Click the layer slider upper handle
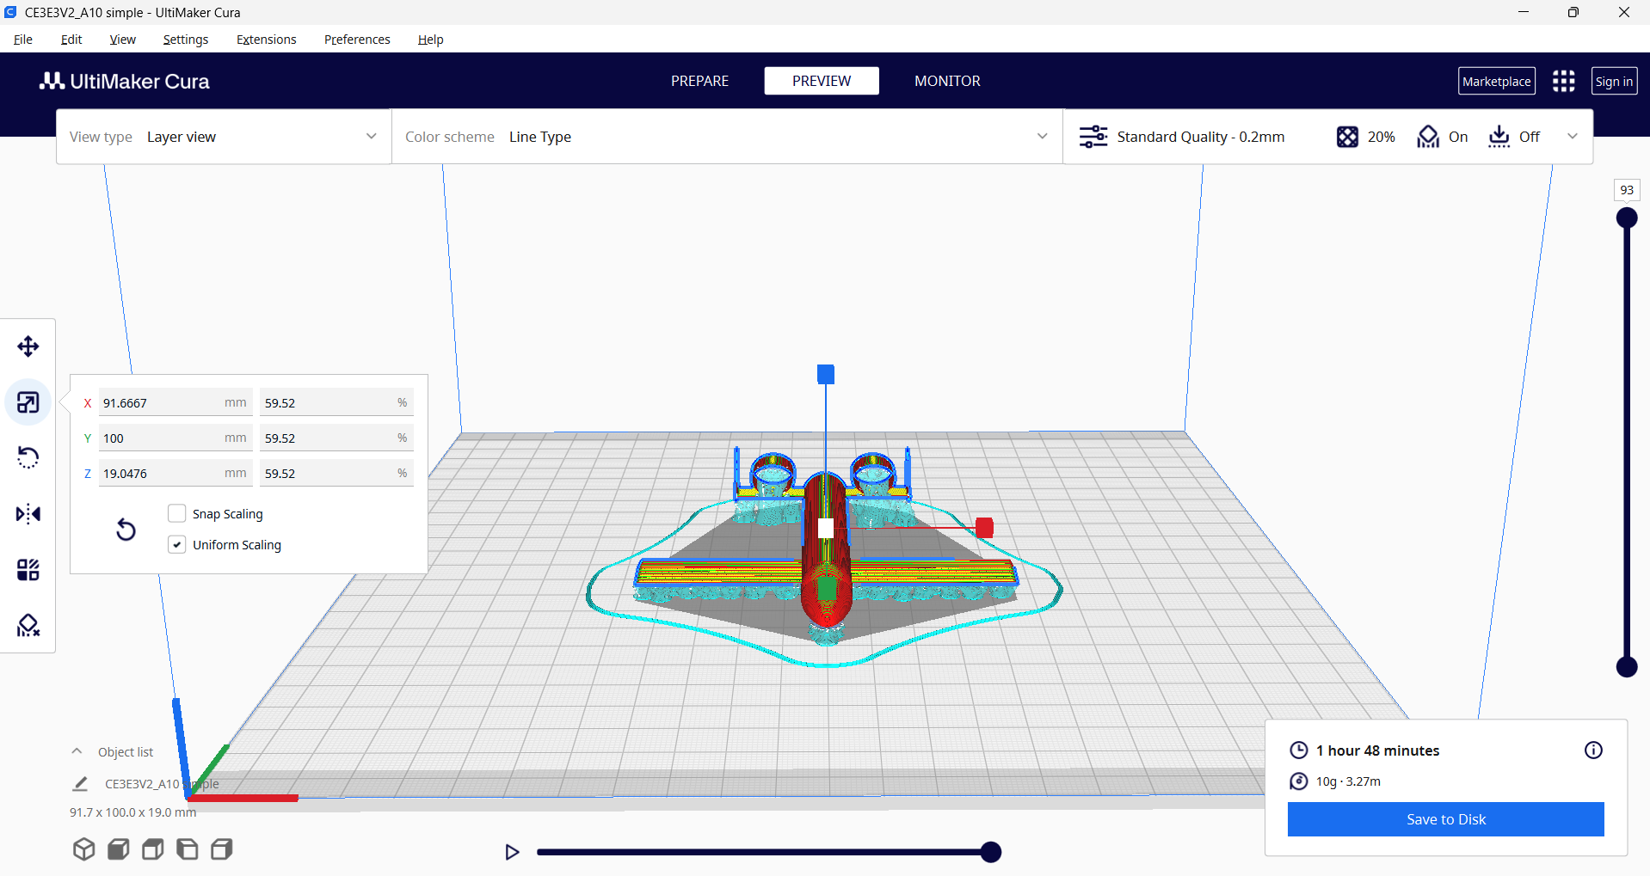 (1627, 217)
